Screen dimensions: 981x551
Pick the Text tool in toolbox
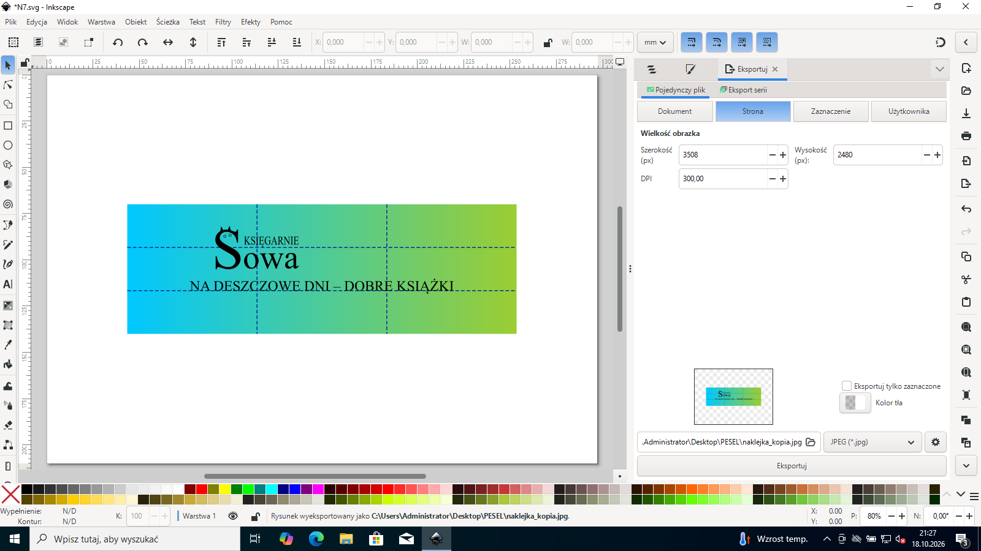point(8,284)
